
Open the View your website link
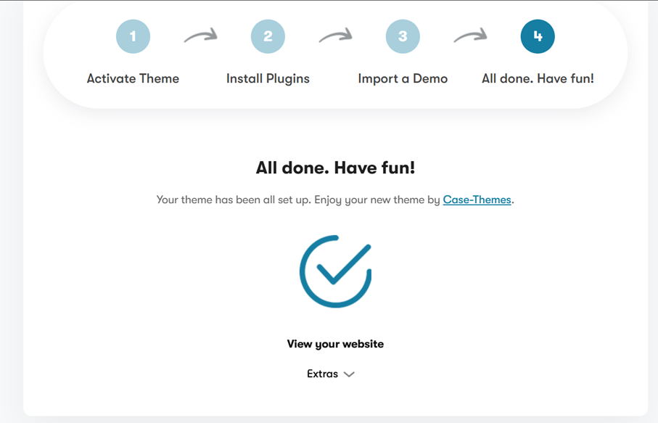335,344
